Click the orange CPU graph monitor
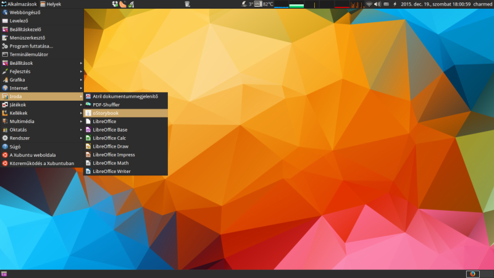The width and height of the screenshot is (494, 278). point(358,4)
